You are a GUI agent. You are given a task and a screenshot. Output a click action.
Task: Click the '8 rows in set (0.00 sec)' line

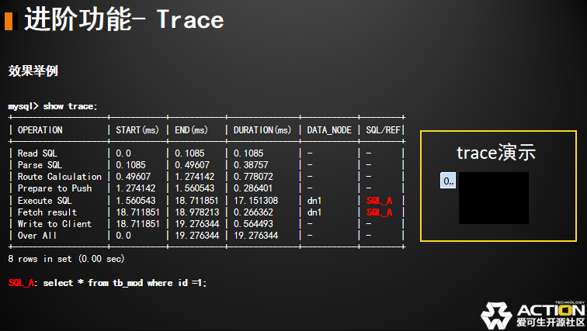(66, 259)
